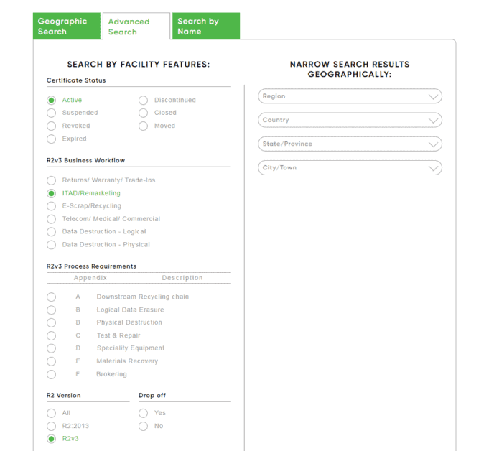Open the City/Town dropdown

[x=350, y=167]
